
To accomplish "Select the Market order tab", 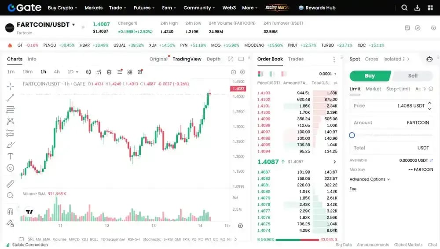I will tap(373, 89).
